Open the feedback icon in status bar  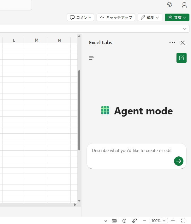[x=134, y=221]
